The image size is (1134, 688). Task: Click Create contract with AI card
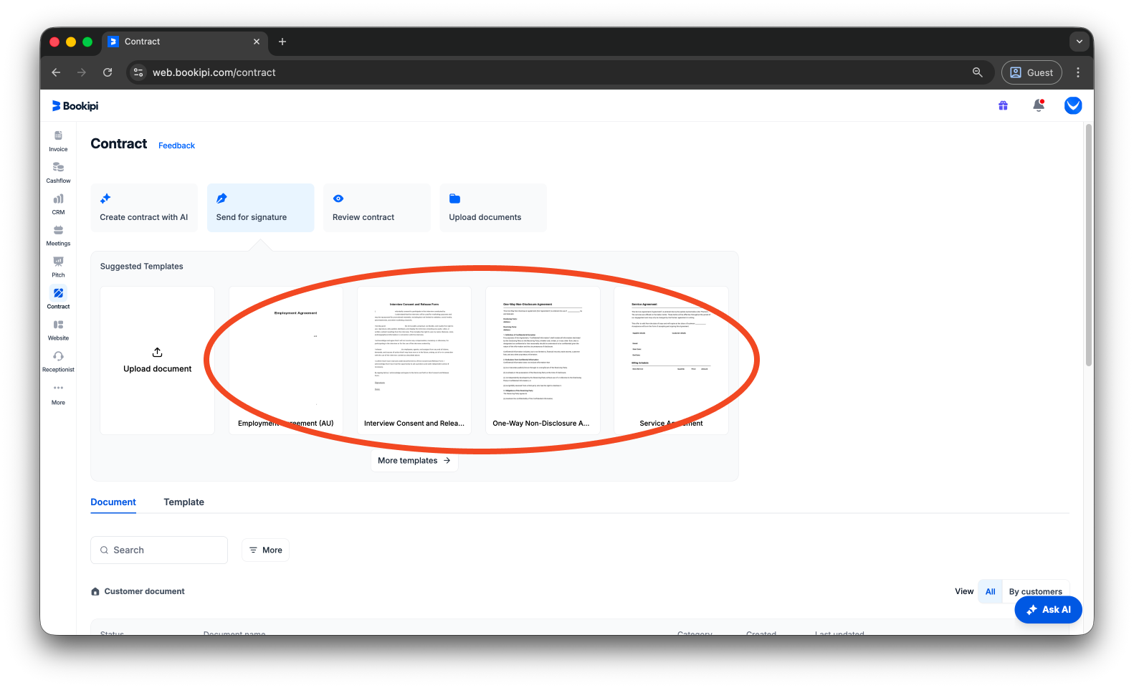pyautogui.click(x=144, y=208)
